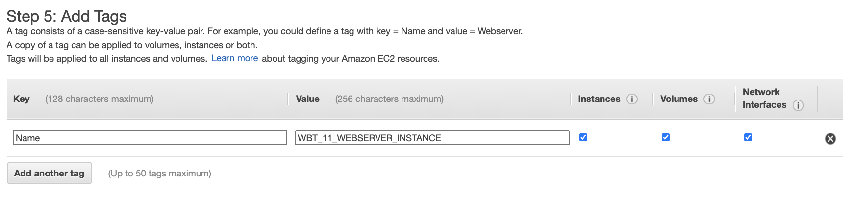
Task: Click the Key column header
Action: pos(22,99)
